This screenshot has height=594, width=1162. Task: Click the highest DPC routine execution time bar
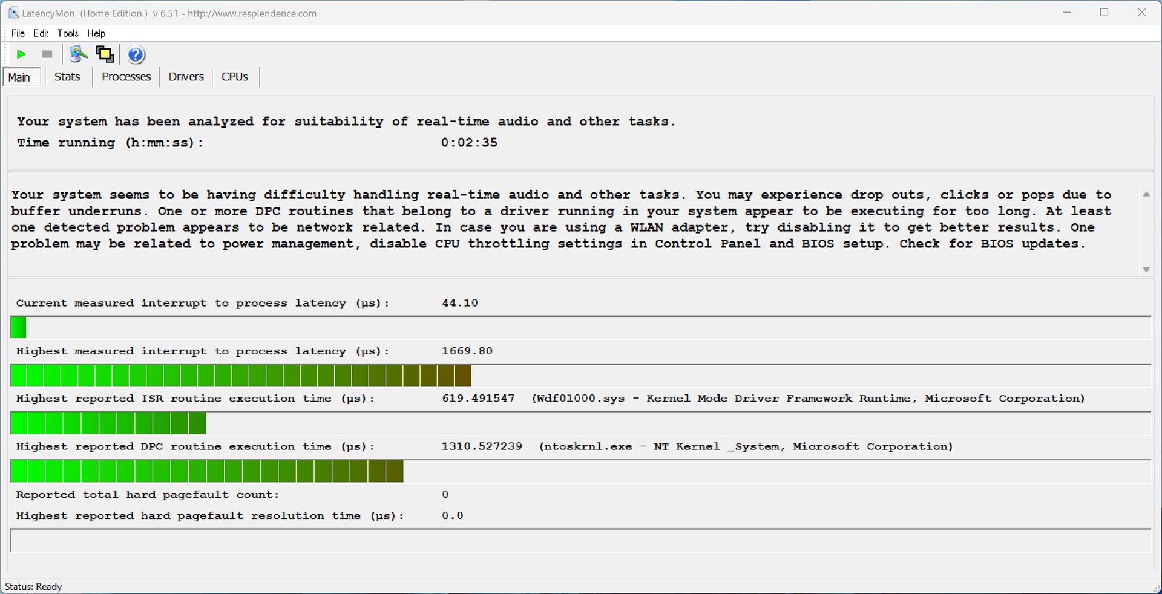(580, 471)
